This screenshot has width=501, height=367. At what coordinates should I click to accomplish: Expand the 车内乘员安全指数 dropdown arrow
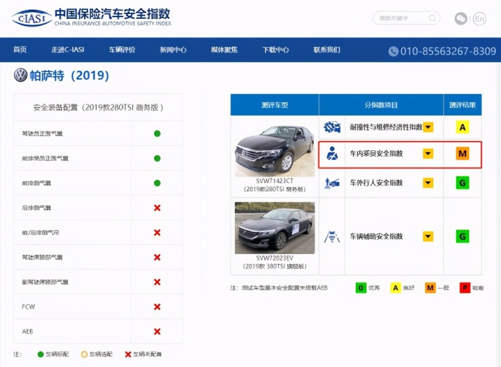pyautogui.click(x=428, y=153)
